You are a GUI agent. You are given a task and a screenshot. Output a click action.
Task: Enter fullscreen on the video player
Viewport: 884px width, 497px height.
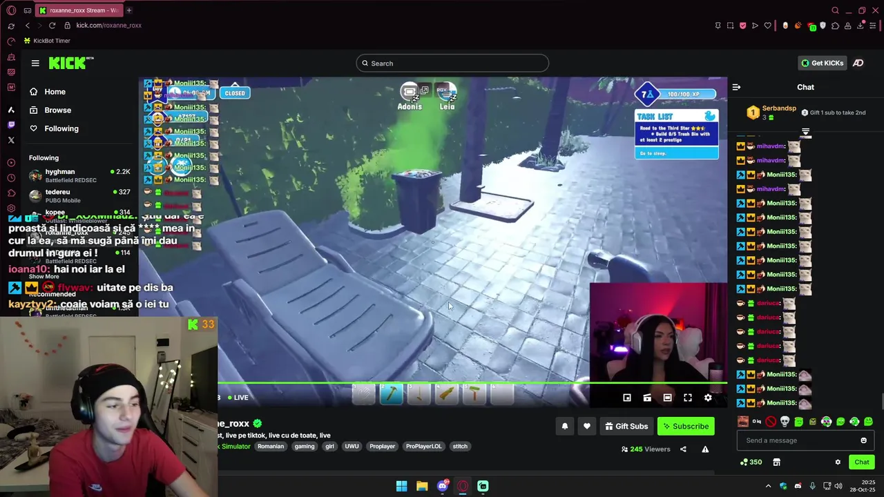click(687, 398)
